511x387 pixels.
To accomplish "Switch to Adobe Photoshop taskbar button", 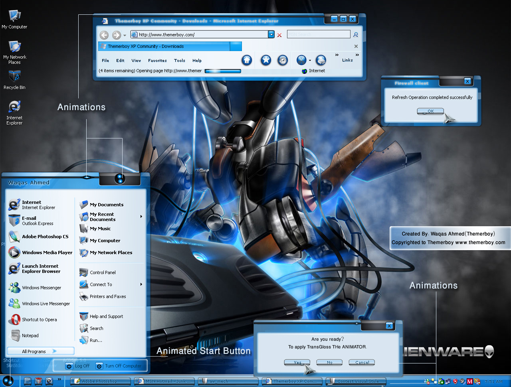I will pyautogui.click(x=100, y=381).
